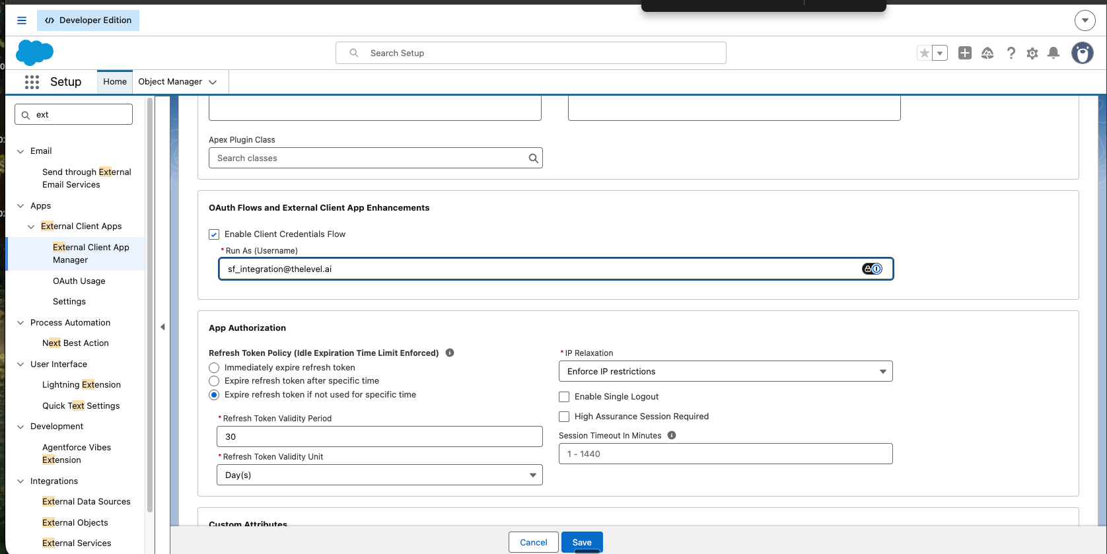Image resolution: width=1107 pixels, height=554 pixels.
Task: Select Immediately expire refresh token
Action: point(214,368)
